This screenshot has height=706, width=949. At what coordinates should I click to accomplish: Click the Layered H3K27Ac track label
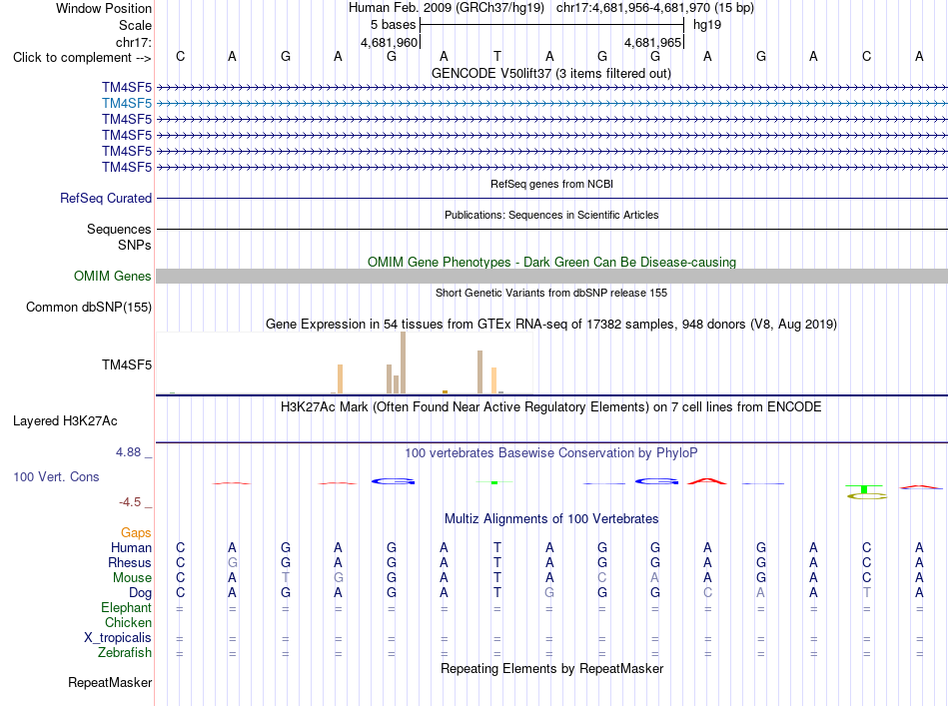point(65,421)
